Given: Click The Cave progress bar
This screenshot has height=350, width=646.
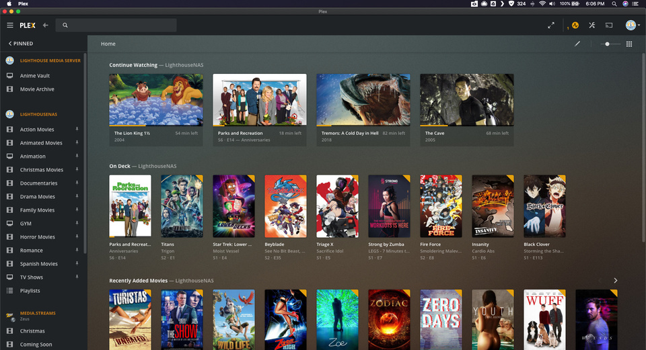Looking at the screenshot, I should [x=467, y=126].
